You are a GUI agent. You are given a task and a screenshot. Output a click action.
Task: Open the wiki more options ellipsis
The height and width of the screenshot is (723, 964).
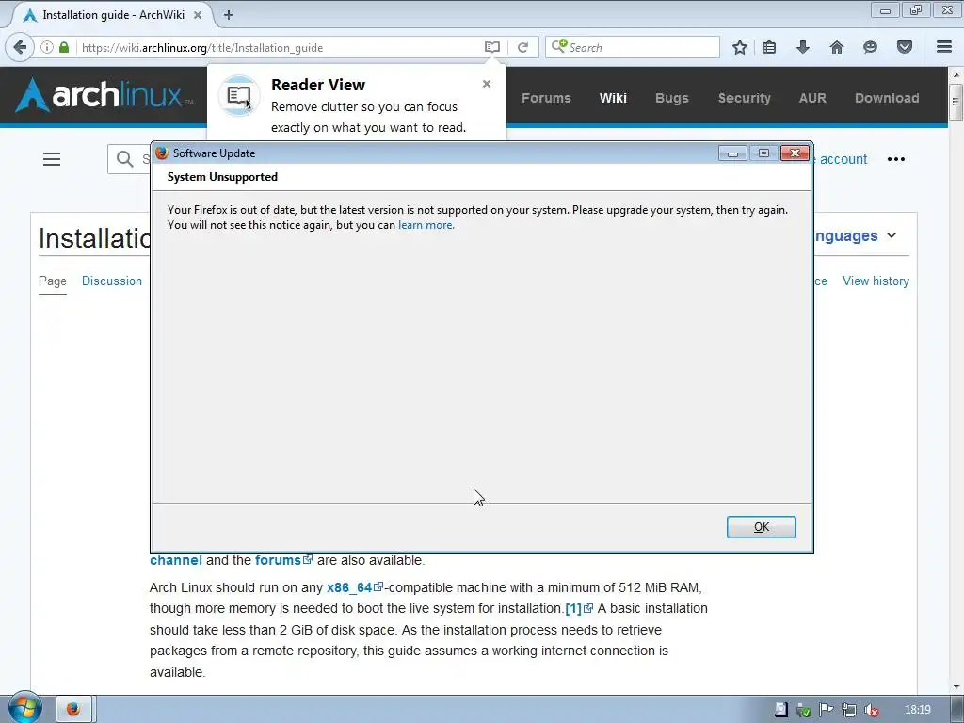pos(896,159)
